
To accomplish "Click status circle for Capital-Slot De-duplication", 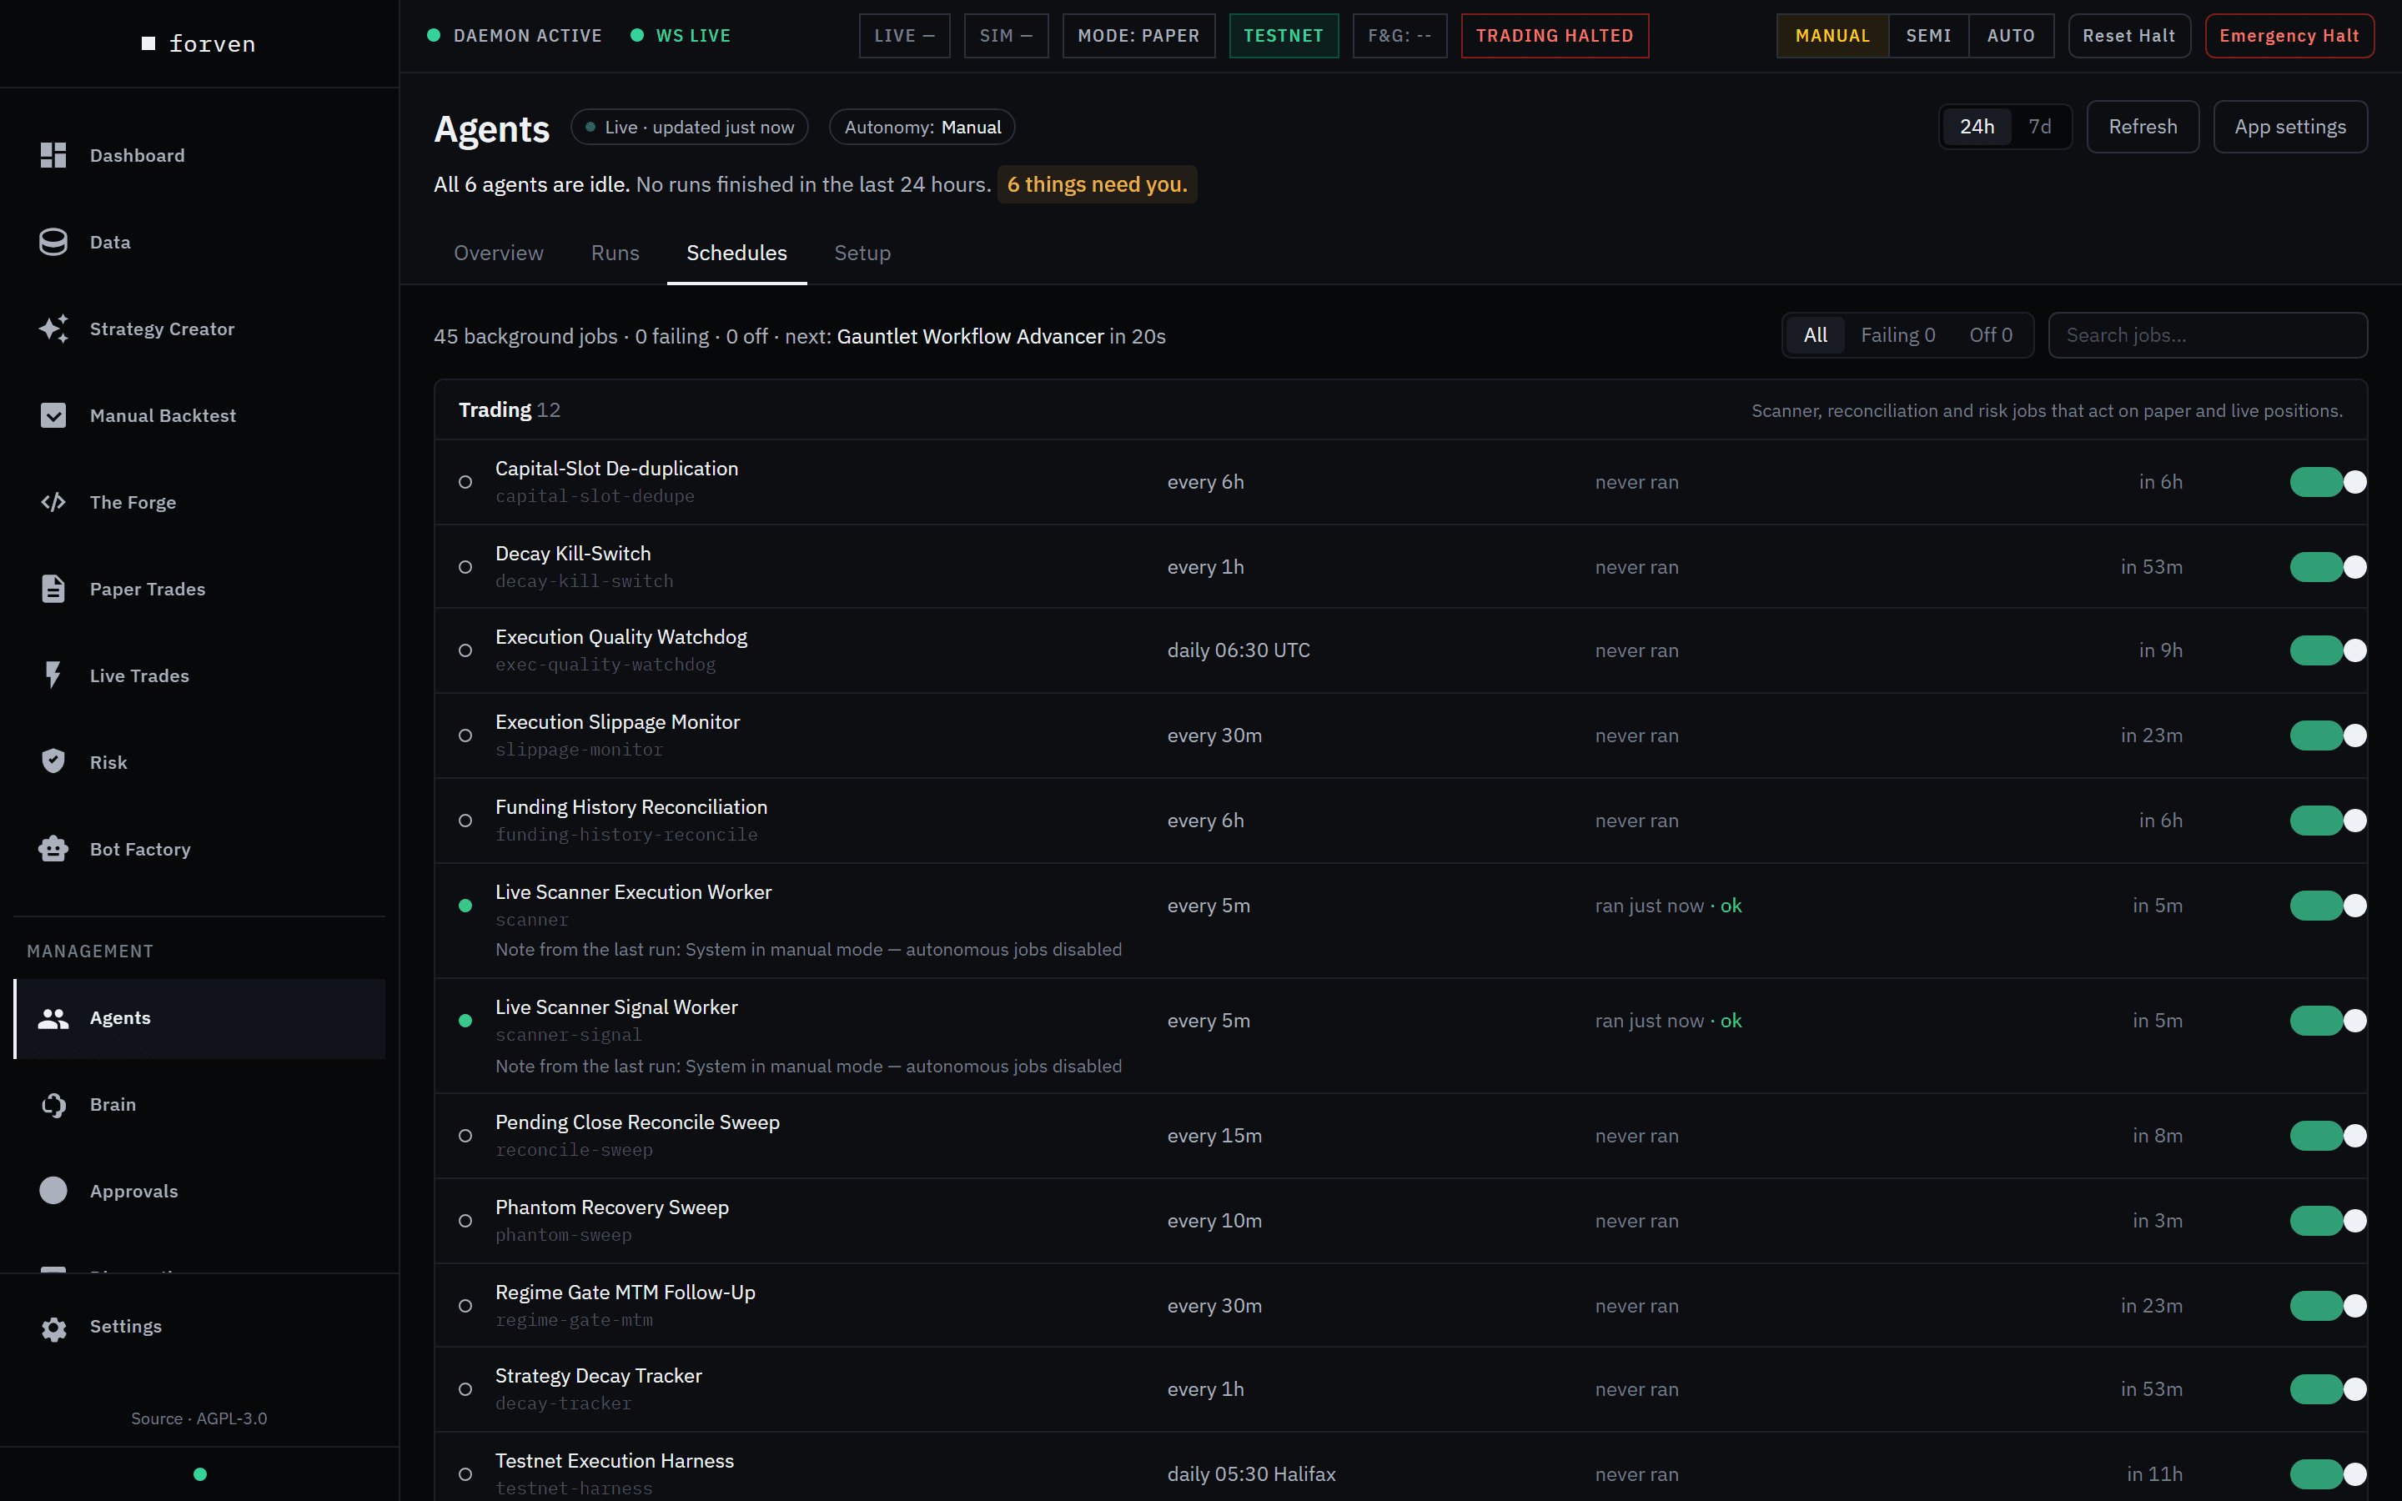I will point(465,483).
